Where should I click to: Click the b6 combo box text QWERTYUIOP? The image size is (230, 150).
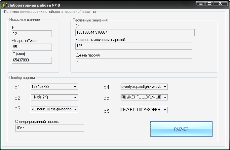click(x=141, y=110)
